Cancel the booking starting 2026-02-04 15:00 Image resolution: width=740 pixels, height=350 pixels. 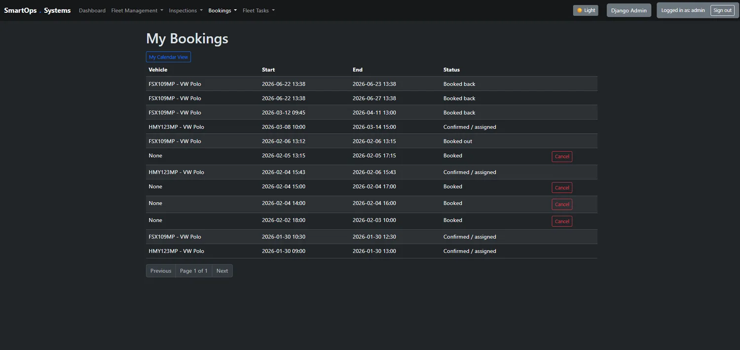pos(562,188)
